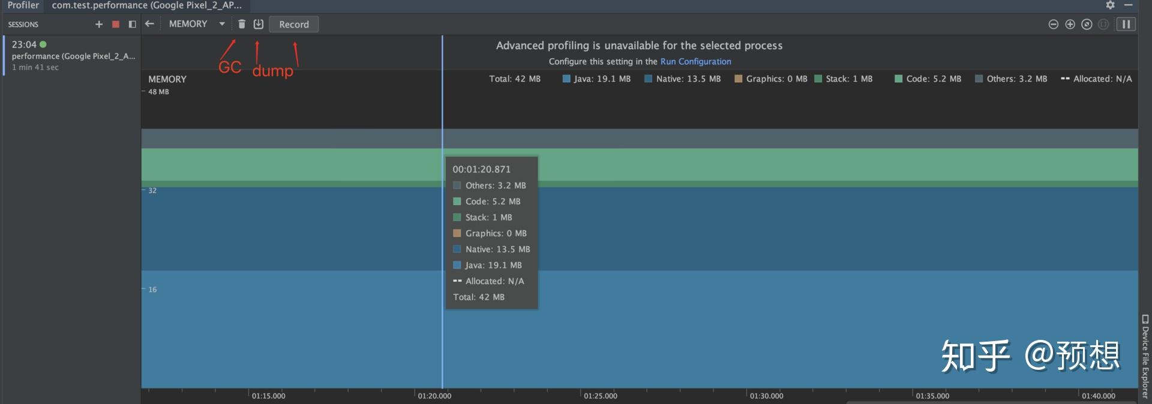This screenshot has width=1152, height=404.
Task: Start a new profiling session with plus icon
Action: 99,25
